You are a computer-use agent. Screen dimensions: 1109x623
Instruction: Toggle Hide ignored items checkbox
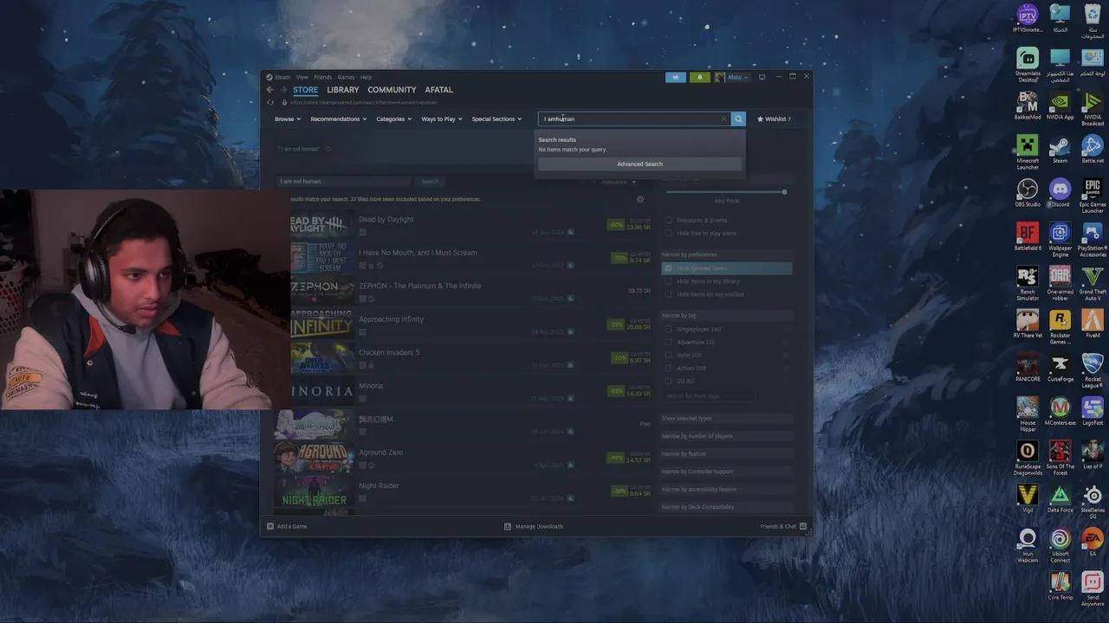click(x=669, y=268)
